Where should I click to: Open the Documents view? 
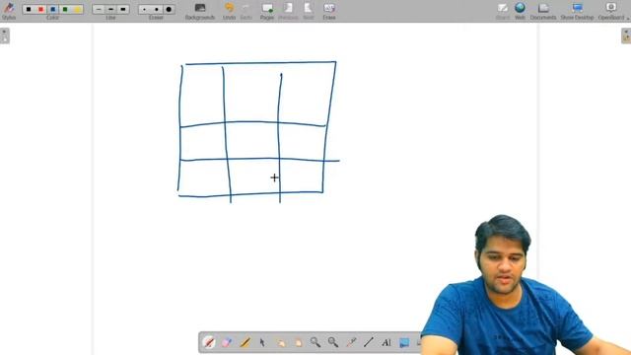pos(543,11)
